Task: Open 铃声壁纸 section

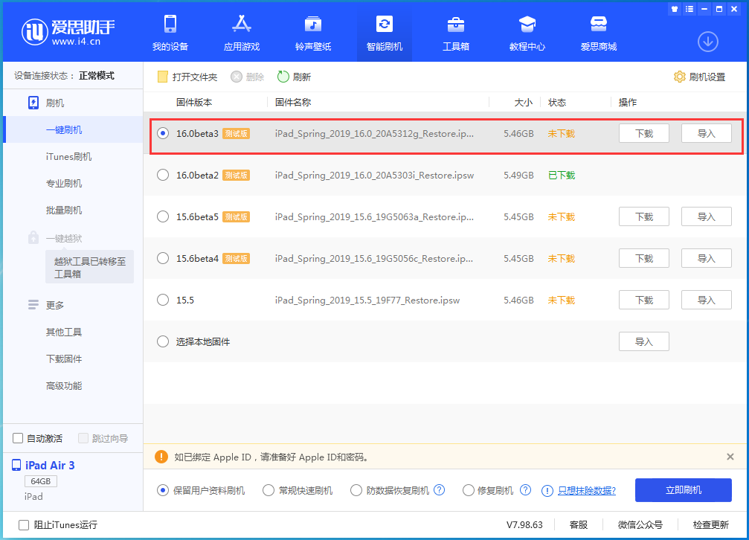Action: 312,33
